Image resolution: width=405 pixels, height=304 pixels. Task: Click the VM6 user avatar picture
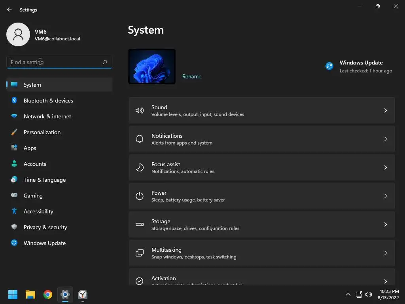click(x=18, y=34)
